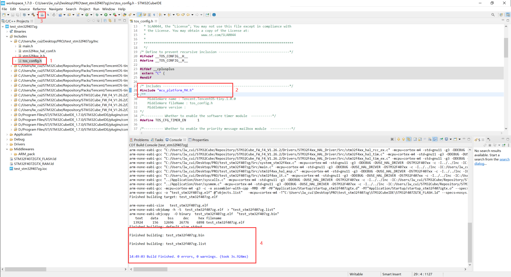Click the Run External Tools icon
Image resolution: width=511 pixels, height=277 pixels.
pos(115,15)
